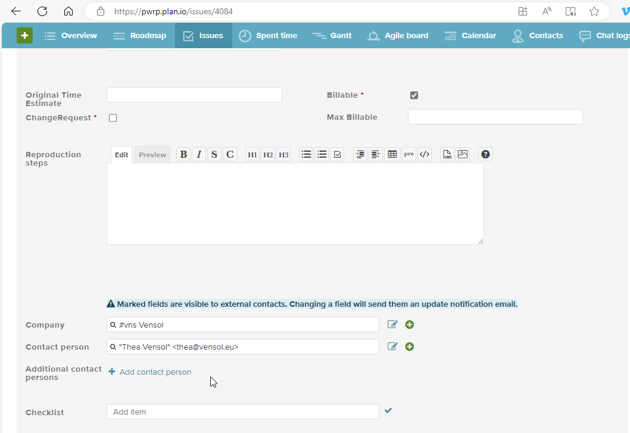Click the Checklist Add item field
Viewport: 630px width, 433px height.
tap(243, 412)
